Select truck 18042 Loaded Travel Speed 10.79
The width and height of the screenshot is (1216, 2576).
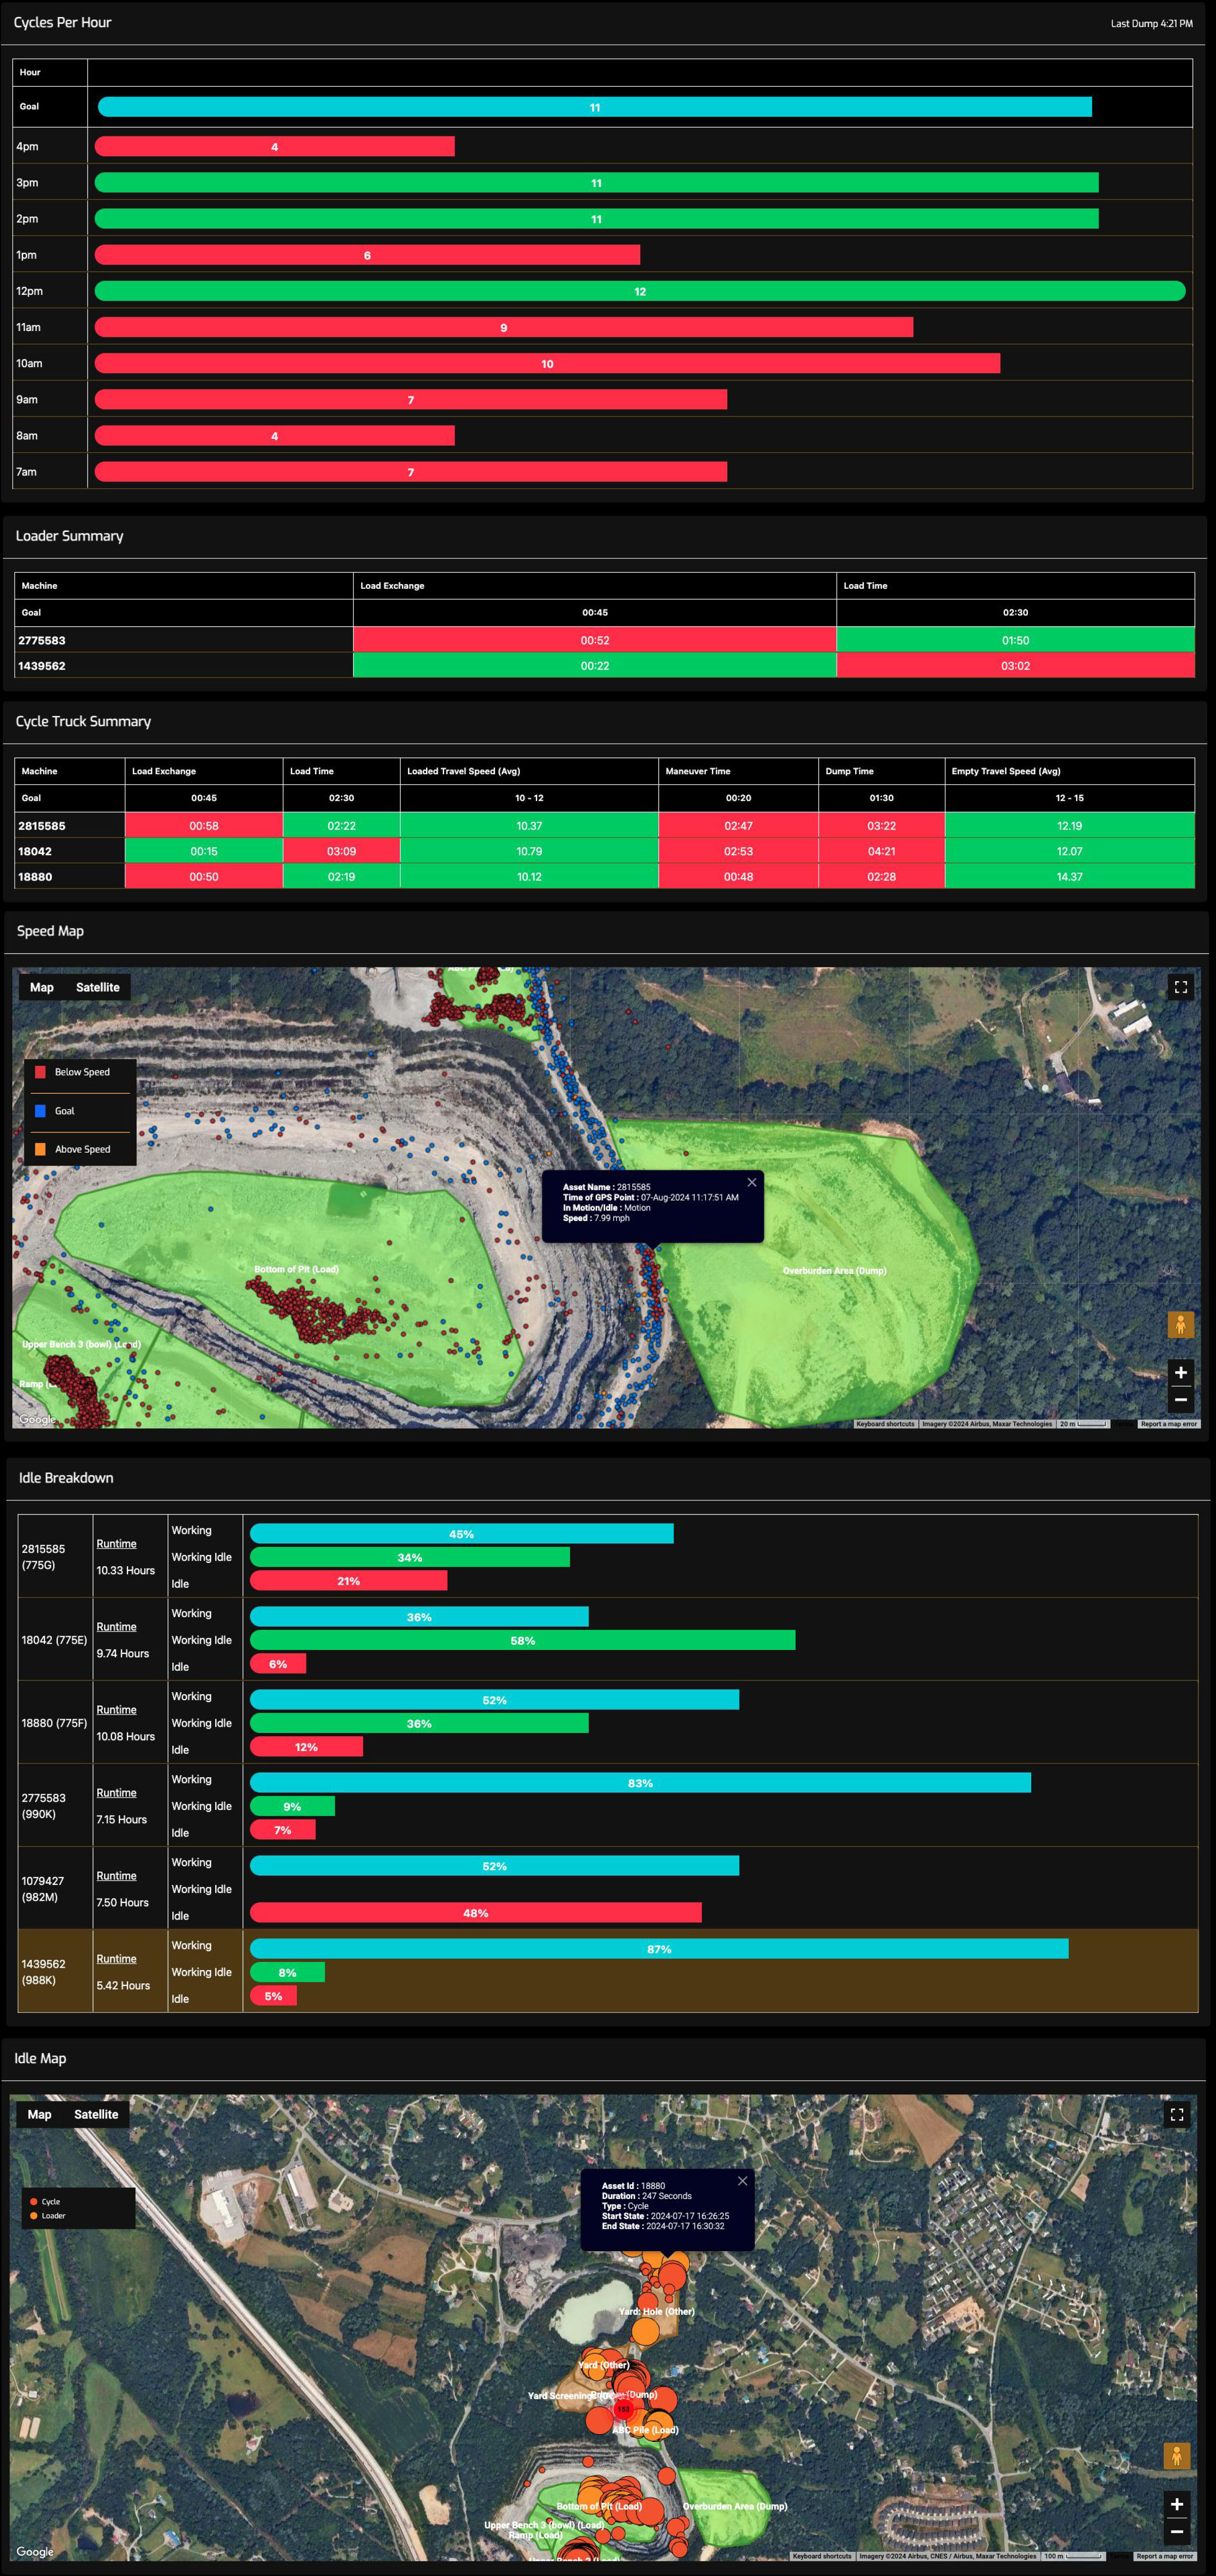tap(529, 851)
